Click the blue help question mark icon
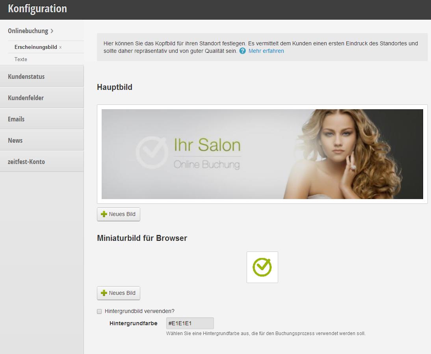 pos(243,51)
